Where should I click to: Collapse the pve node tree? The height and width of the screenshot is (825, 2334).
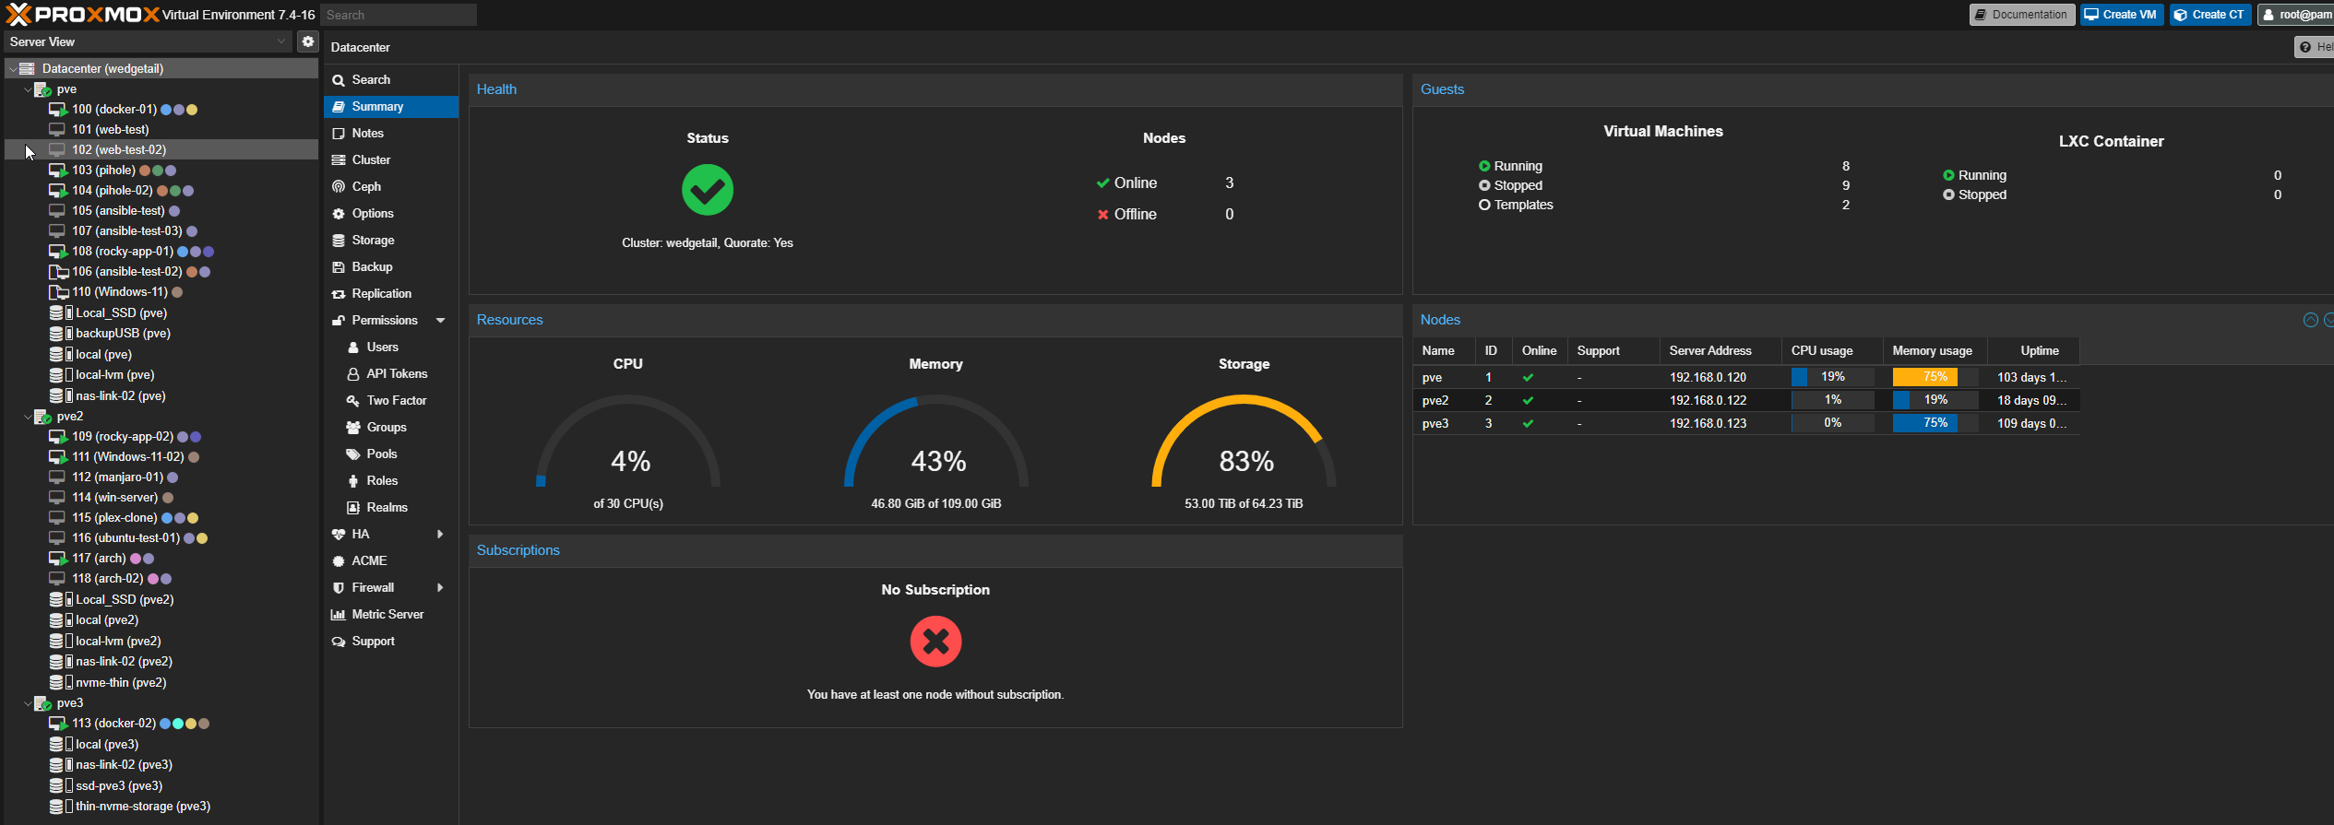pyautogui.click(x=27, y=89)
